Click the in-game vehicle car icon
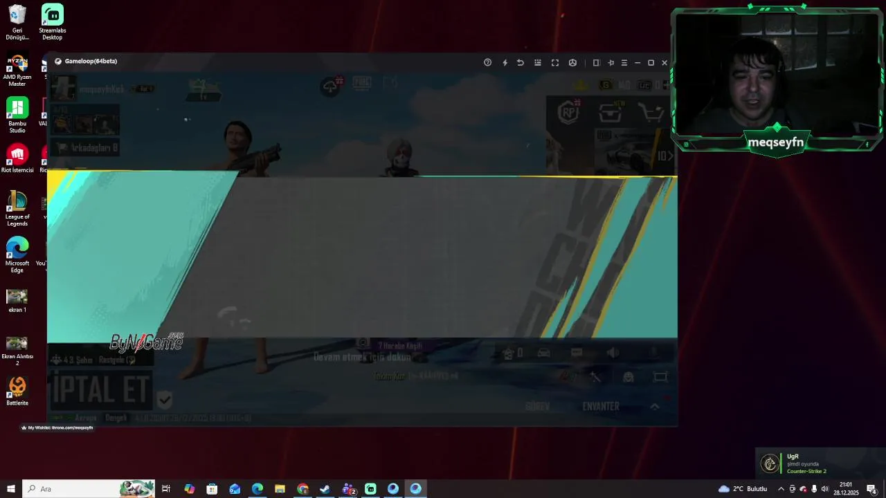Viewport: 886px width, 498px height. (x=544, y=353)
